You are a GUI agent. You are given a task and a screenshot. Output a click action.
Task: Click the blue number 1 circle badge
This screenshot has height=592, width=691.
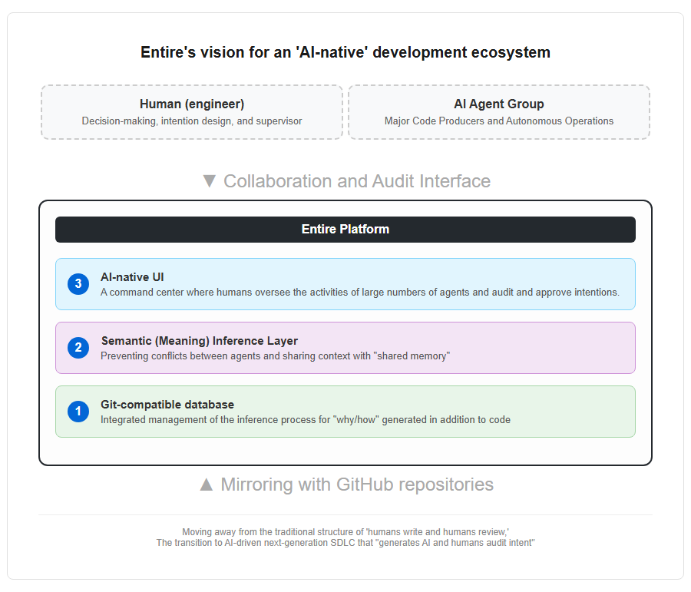pos(78,412)
